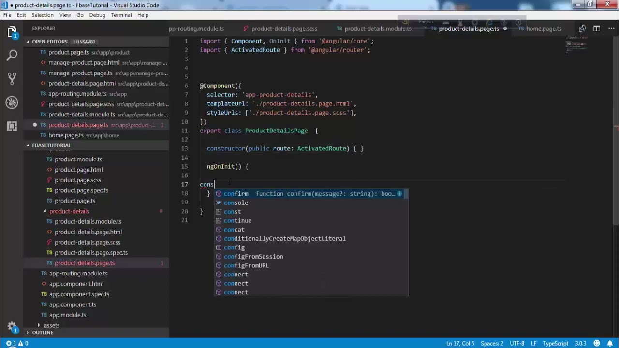Collapse the FBASETUTORIAL folder section

coord(28,145)
